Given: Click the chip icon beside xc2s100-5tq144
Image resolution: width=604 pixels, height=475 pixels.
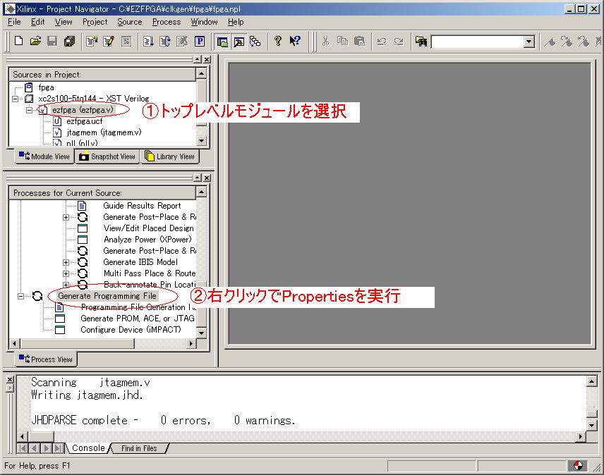Looking at the screenshot, I should (29, 99).
